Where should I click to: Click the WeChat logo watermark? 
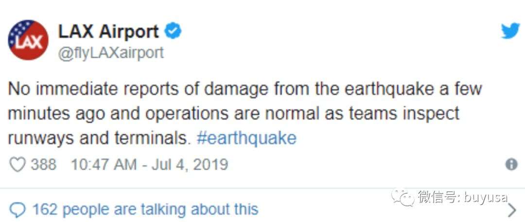(x=403, y=197)
